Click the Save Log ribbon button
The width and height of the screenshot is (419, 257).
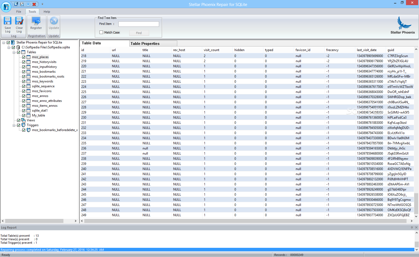tap(8, 25)
